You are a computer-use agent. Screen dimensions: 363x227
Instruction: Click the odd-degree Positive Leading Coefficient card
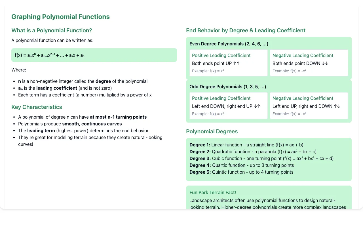point(229,106)
